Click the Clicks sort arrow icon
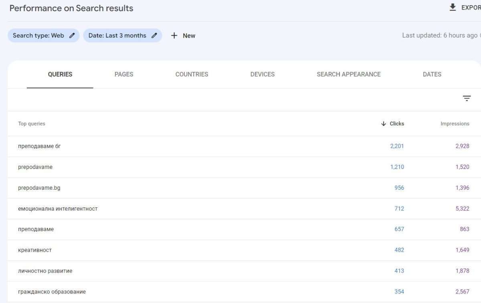Viewport: 481px width, 303px height. tap(384, 124)
